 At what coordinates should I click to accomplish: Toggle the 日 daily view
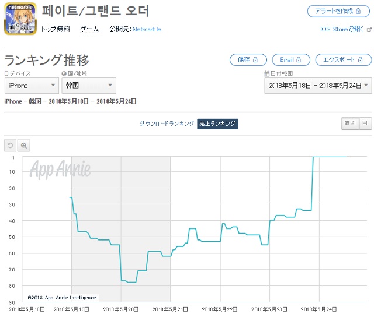coord(365,124)
